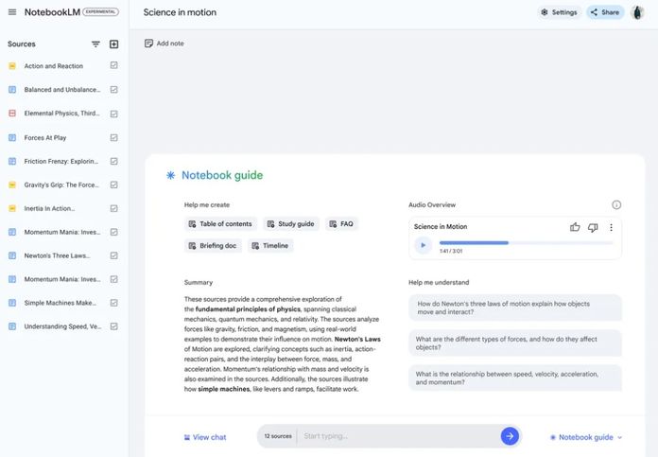Create a Briefing doc
This screenshot has height=457, width=658.
coord(213,246)
